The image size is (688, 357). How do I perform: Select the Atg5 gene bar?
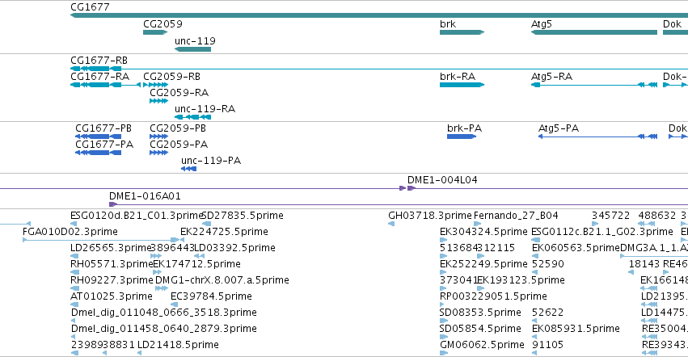pyautogui.click(x=593, y=32)
